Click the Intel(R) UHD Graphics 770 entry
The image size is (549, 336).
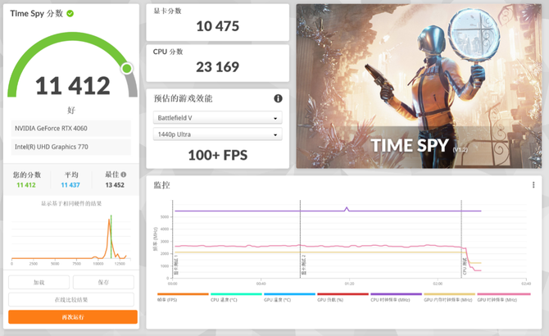pyautogui.click(x=71, y=147)
